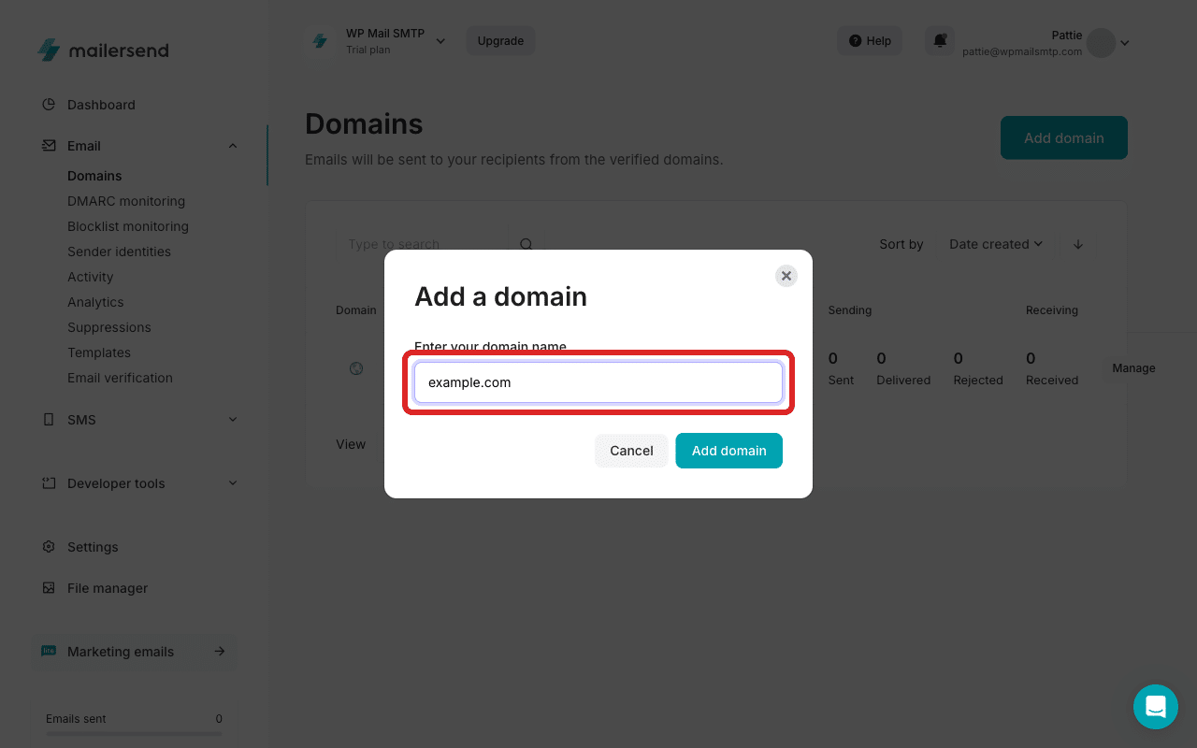Collapse the Email section in the sidebar

click(232, 146)
